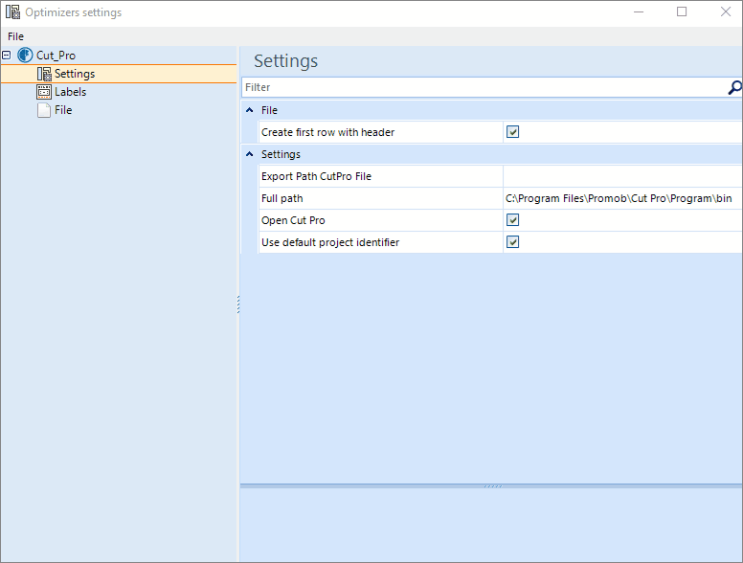Collapse the File property group
743x563 pixels.
250,110
